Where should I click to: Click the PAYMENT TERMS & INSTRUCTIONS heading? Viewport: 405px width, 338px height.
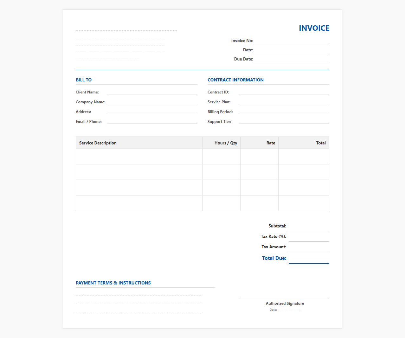113,283
